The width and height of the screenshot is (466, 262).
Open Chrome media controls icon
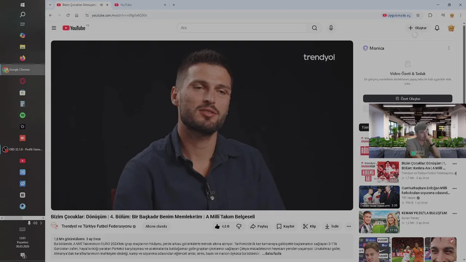[443, 15]
